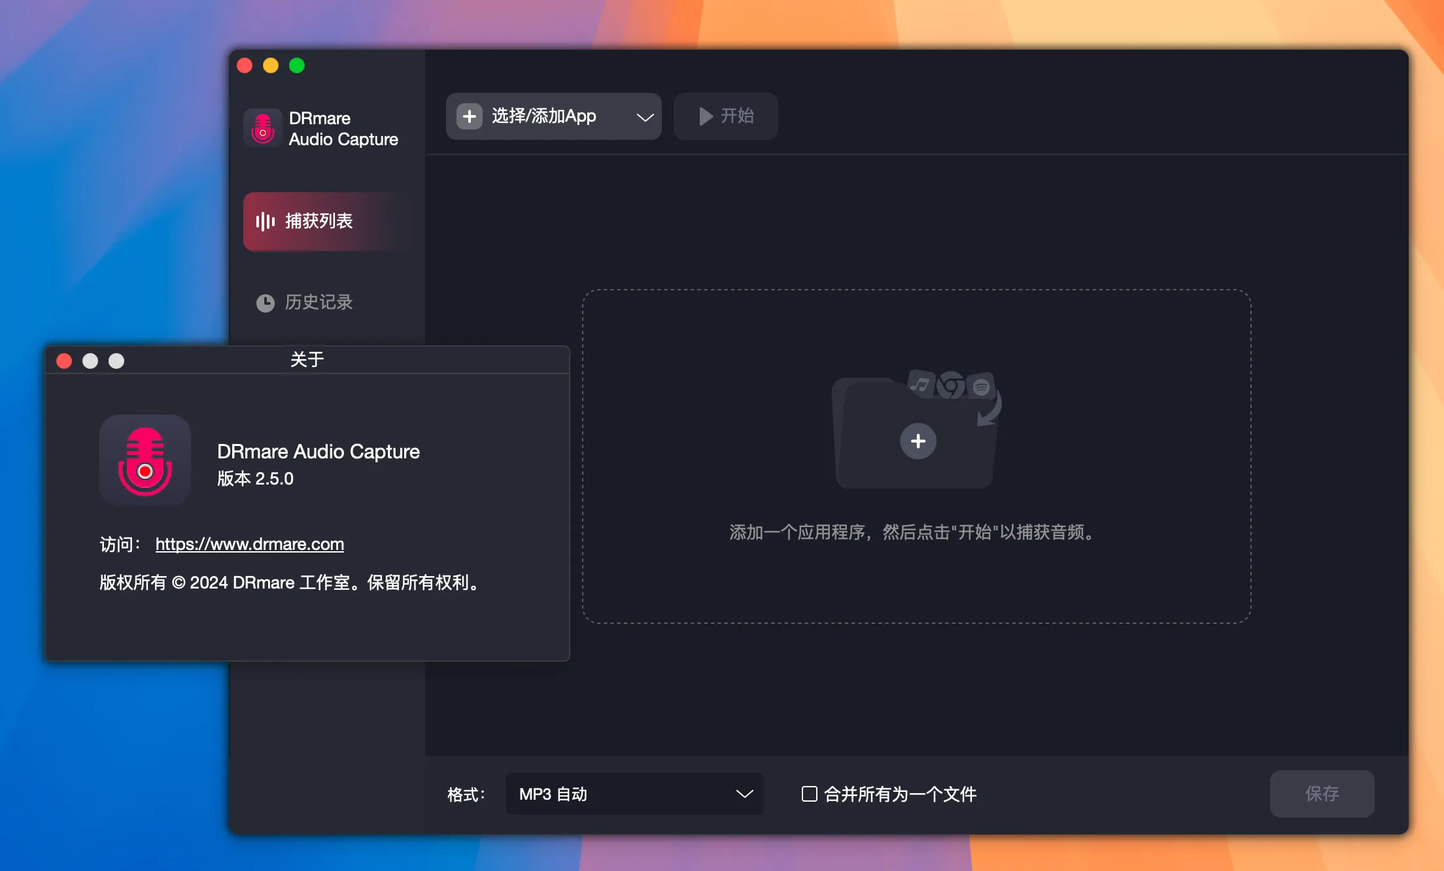
Task: Click the 版权所有 © 2024 DRmare copyright text
Action: 290,583
